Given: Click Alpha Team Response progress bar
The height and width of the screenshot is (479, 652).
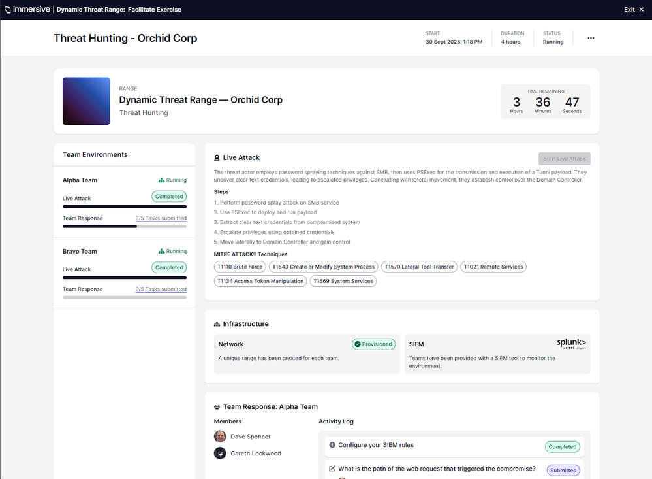Looking at the screenshot, I should pos(124,227).
